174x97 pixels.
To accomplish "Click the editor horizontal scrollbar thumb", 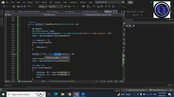I will click(x=63, y=81).
